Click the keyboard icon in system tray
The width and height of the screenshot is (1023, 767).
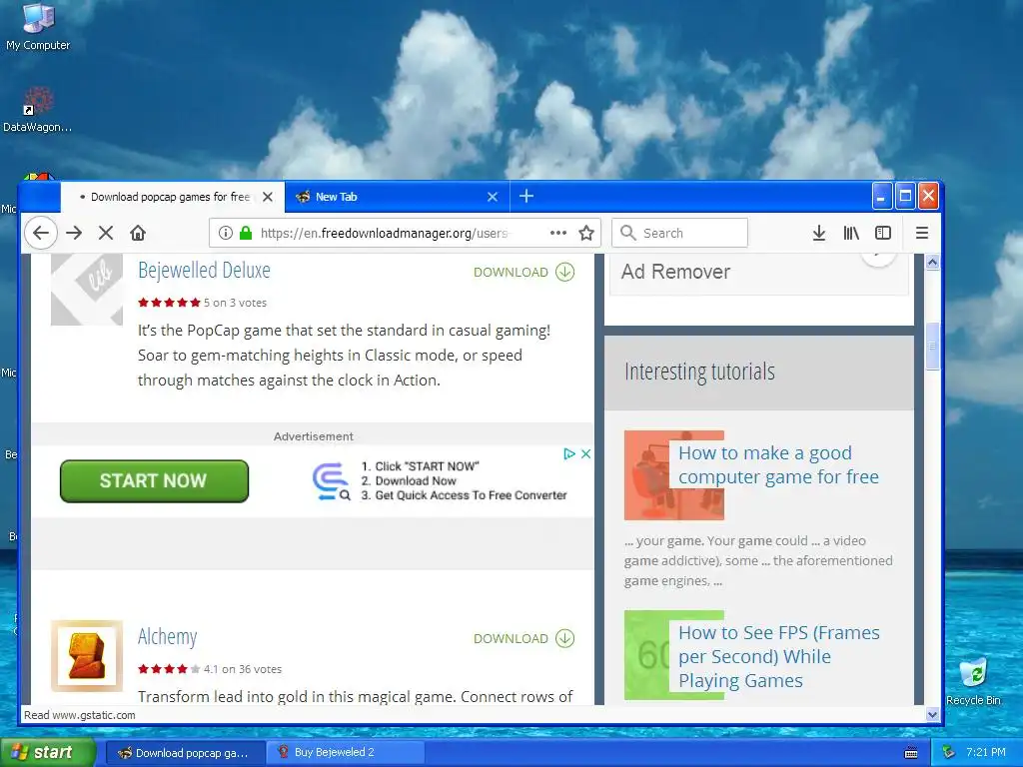(911, 753)
